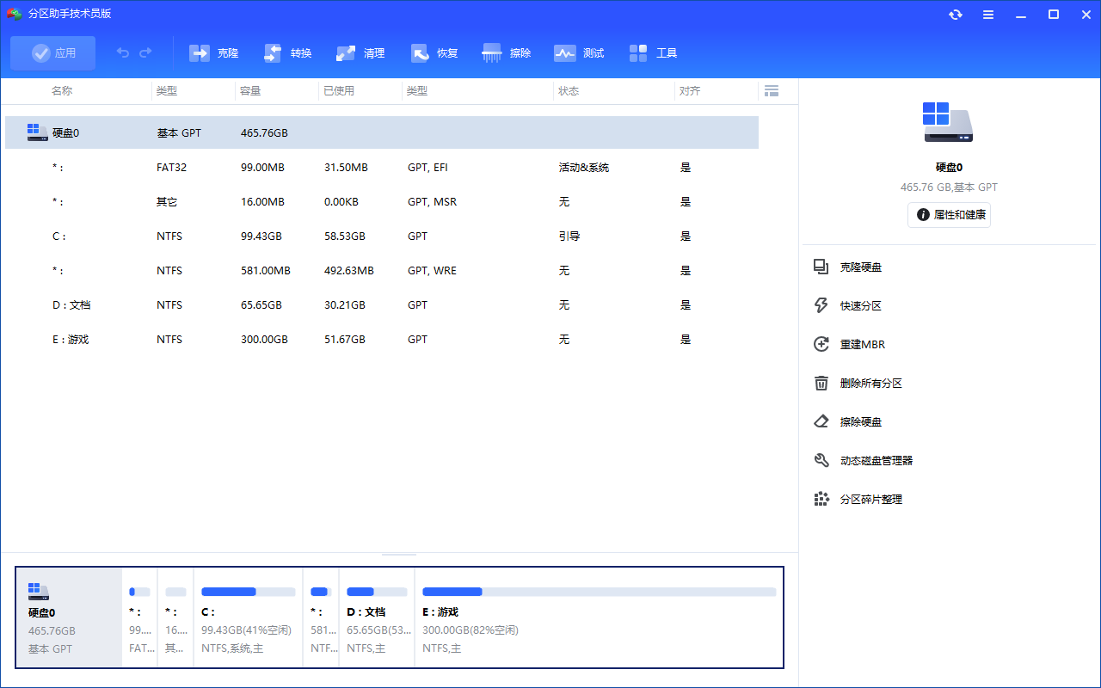Screen dimensions: 1101x688
Task: Launch the 清理 (Cleanup) tool
Action: click(360, 52)
